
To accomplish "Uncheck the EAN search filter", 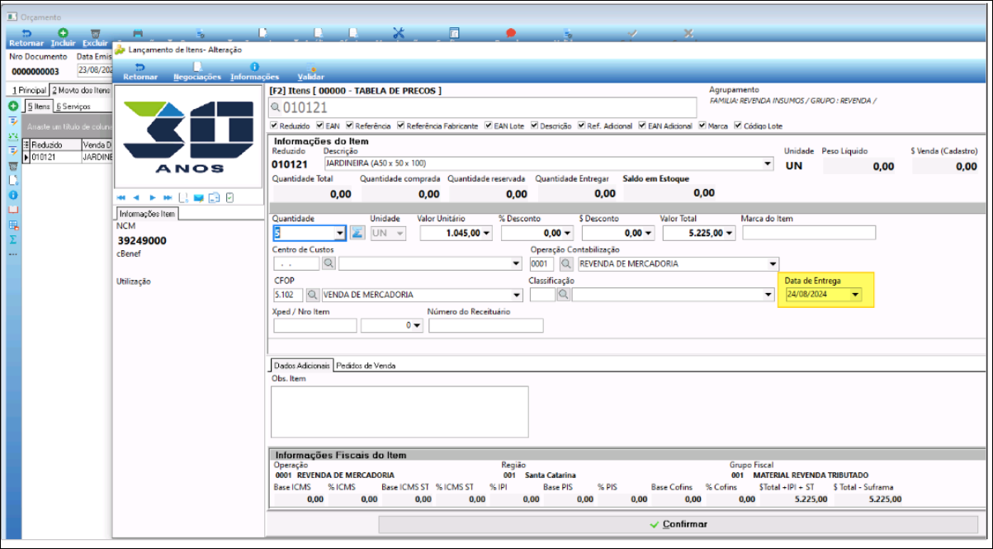I will [319, 126].
